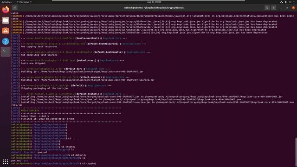Click the terminal search icon
Image resolution: width=297 pixels, height=167 pixels.
point(267,8)
